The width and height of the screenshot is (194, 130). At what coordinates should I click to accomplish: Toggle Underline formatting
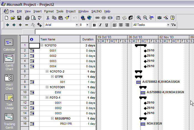107,25
